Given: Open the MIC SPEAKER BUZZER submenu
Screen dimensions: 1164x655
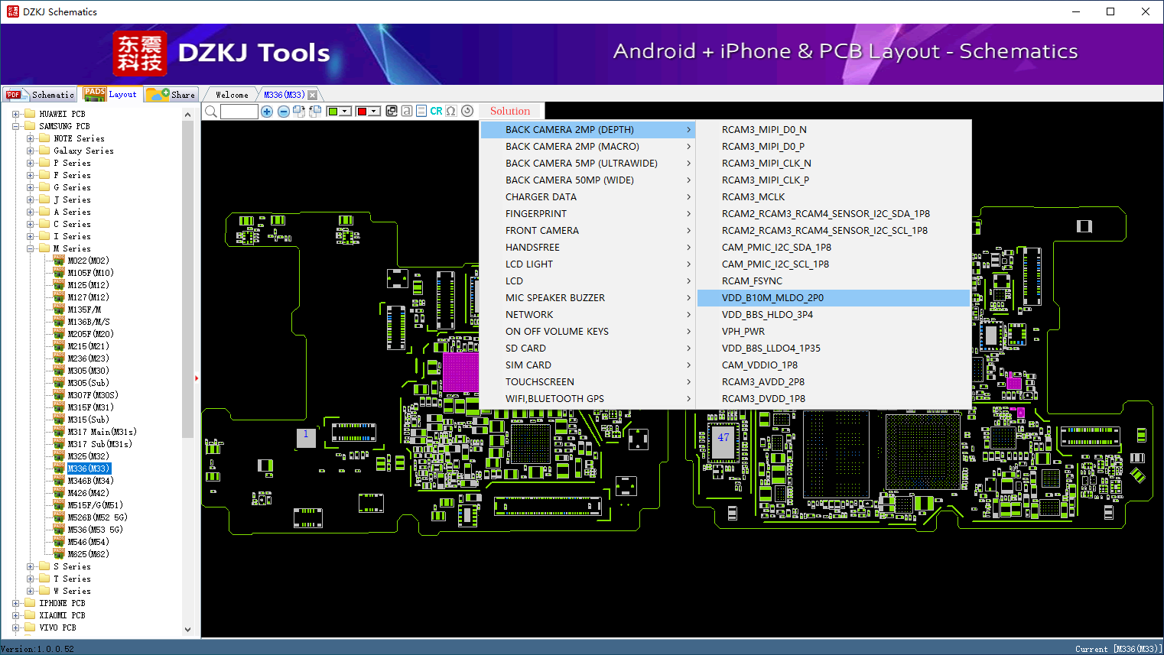Looking at the screenshot, I should coord(587,298).
